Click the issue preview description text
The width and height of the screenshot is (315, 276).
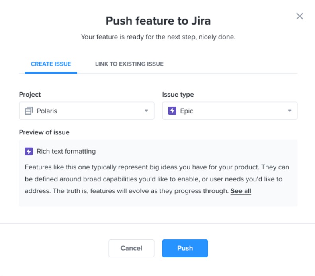click(x=157, y=179)
